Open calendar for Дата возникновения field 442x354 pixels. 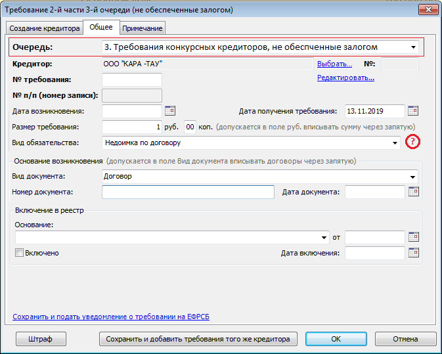click(169, 111)
